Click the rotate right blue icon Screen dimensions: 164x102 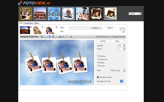click(x=53, y=37)
